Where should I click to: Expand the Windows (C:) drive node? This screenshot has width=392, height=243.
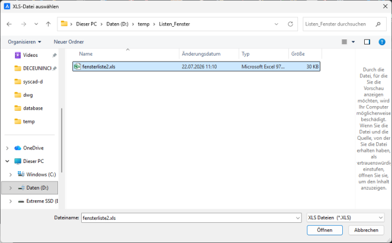(x=11, y=175)
